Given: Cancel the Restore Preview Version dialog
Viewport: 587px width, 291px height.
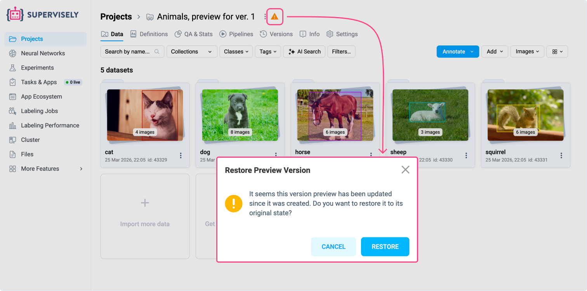Looking at the screenshot, I should pyautogui.click(x=333, y=247).
